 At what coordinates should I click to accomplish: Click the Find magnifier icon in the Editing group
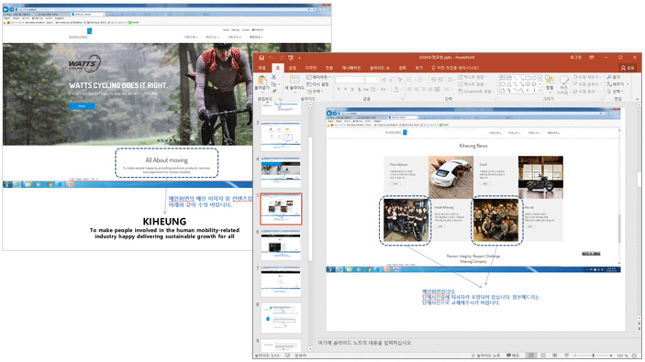tap(609, 77)
